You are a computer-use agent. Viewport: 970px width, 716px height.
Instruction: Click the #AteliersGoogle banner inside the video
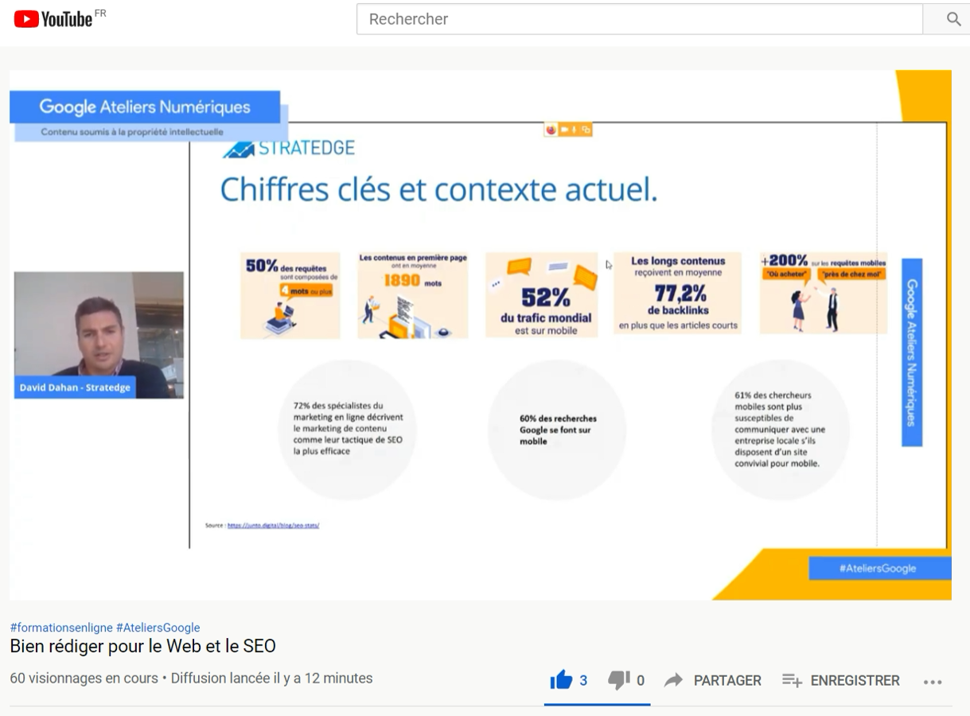click(x=880, y=568)
